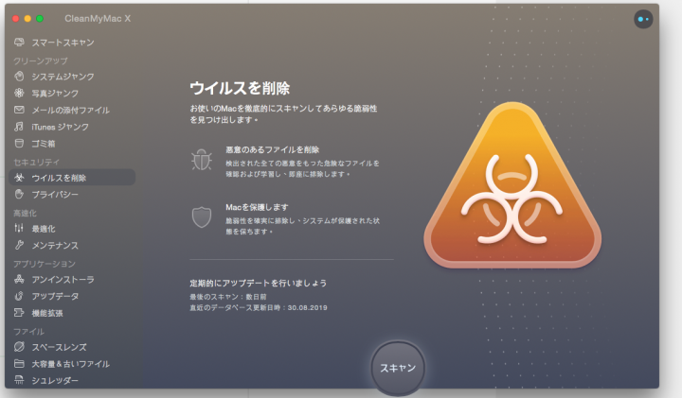Image resolution: width=682 pixels, height=398 pixels.
Task: Open the ゴミ箱 sidebar item
Action: pos(44,144)
